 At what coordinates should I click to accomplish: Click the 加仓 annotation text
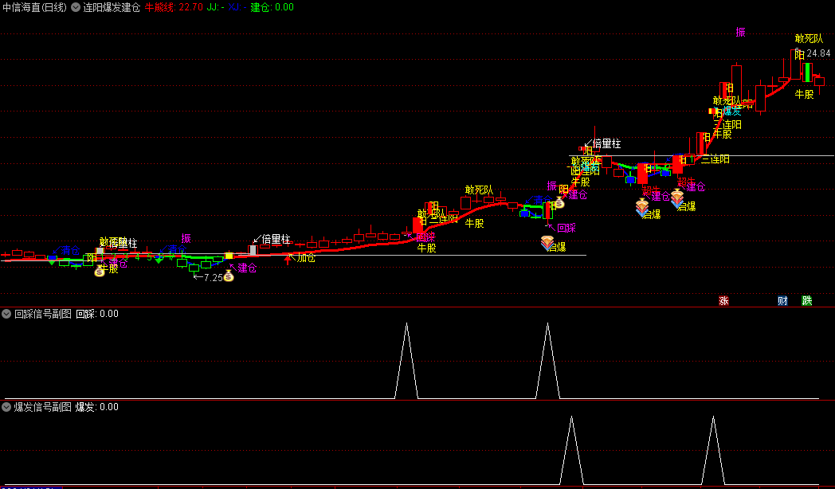pos(306,259)
